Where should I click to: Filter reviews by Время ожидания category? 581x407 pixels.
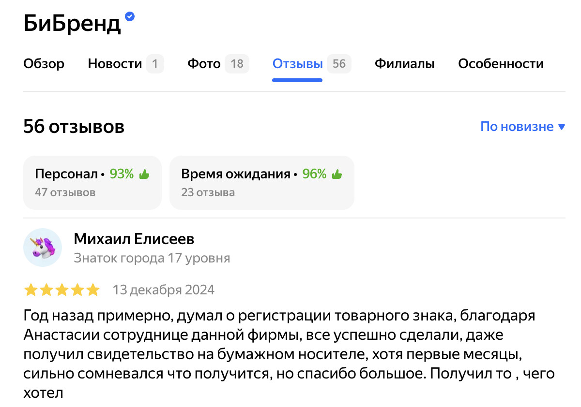tap(261, 183)
